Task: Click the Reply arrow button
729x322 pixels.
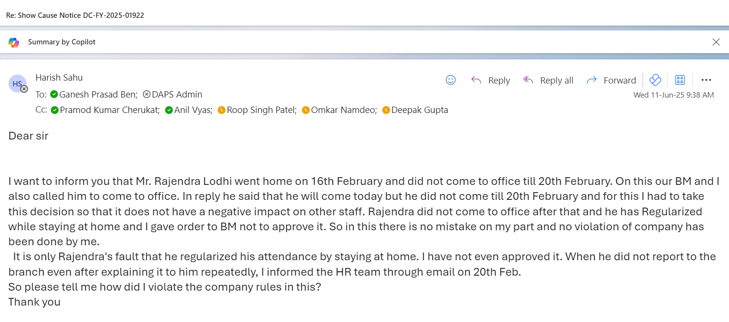Action: pos(491,80)
